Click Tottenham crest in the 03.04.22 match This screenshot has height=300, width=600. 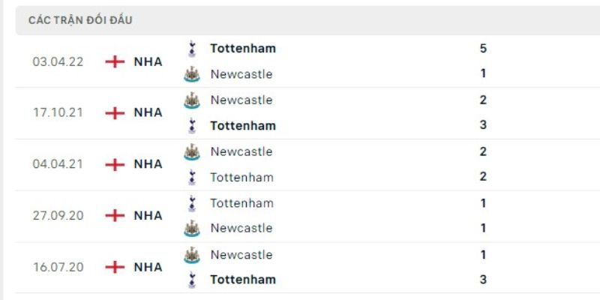(x=192, y=49)
